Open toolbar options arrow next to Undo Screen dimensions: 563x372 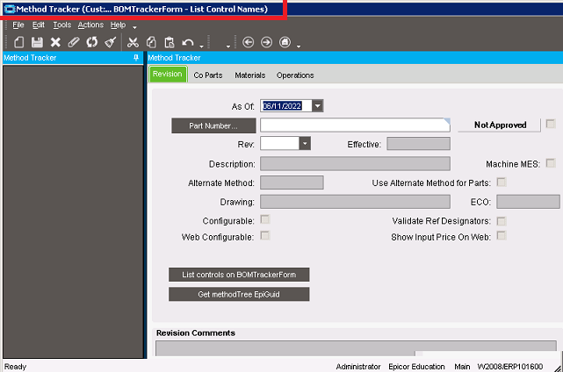pos(201,46)
